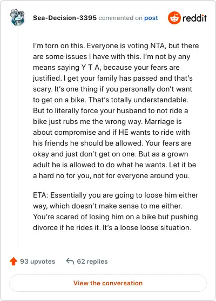Click the "93 upvotes" count label
This screenshot has width=216, height=301.
(x=38, y=261)
